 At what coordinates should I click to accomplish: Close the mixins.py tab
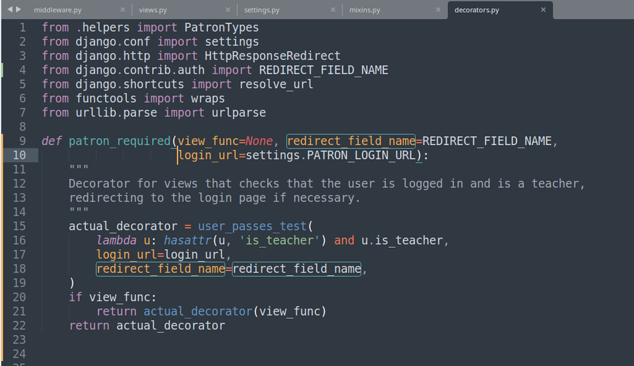(x=438, y=10)
